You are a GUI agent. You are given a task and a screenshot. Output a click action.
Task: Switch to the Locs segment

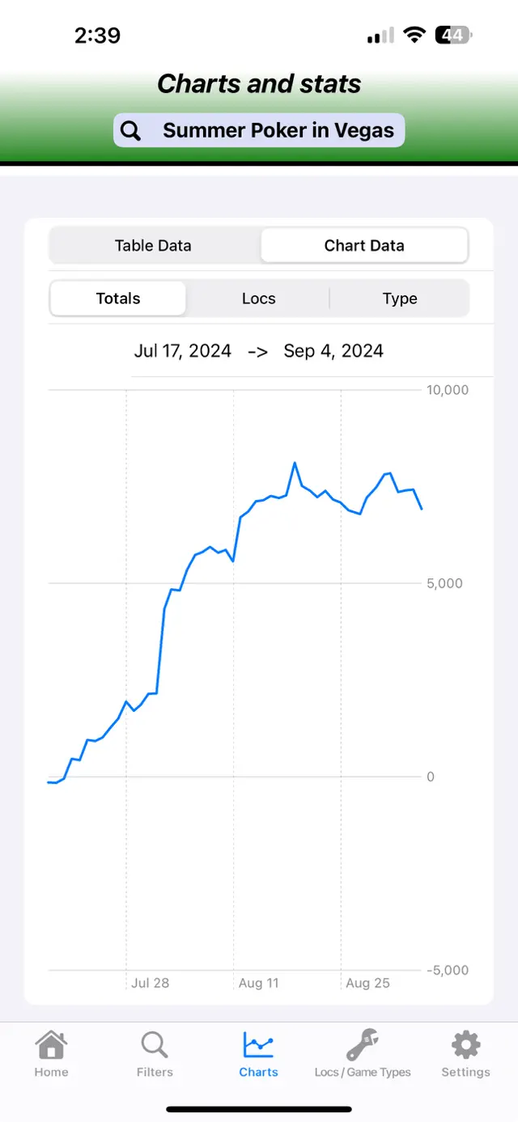tap(258, 298)
